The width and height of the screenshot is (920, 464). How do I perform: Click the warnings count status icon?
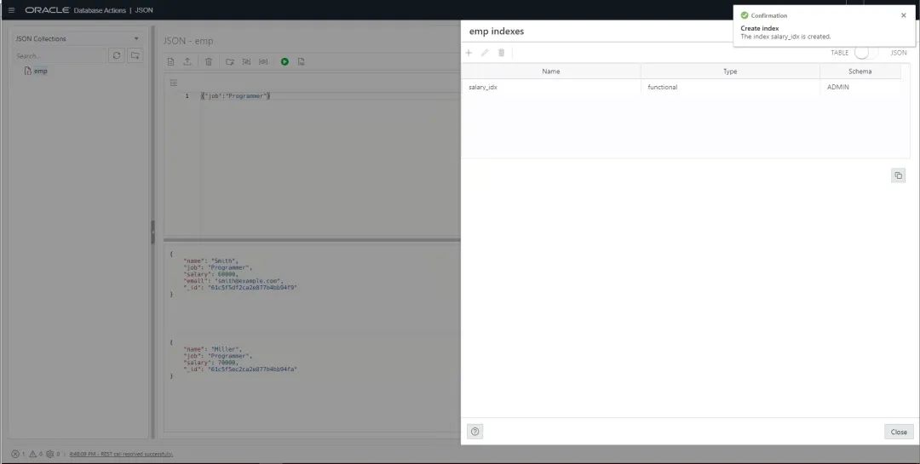[x=33, y=454]
